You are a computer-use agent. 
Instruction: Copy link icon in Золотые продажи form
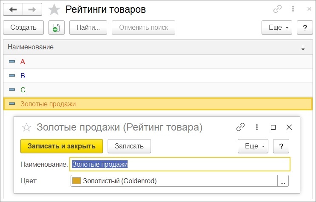click(x=240, y=127)
